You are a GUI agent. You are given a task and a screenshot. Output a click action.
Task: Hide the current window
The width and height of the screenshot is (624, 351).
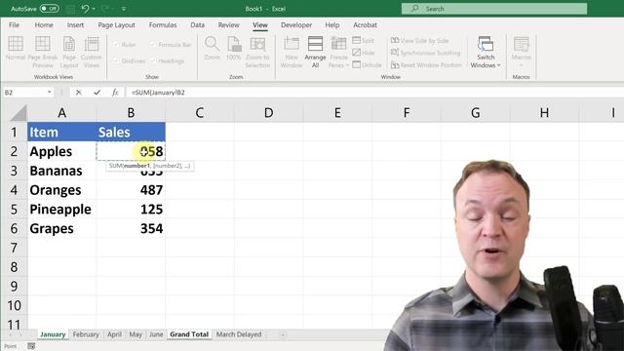(363, 53)
